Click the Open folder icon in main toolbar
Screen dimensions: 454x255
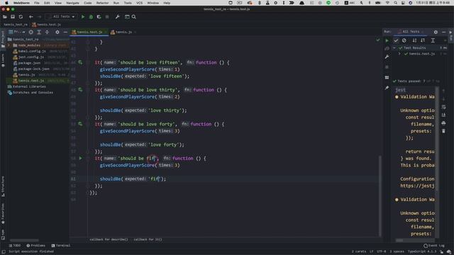5,17
